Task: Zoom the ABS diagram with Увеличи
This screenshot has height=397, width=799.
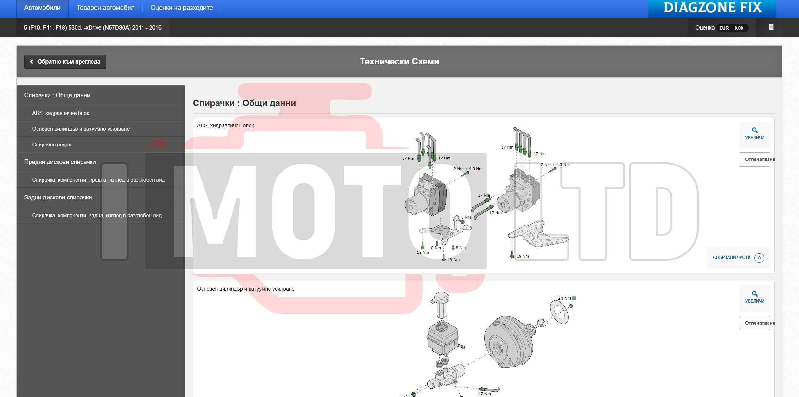Action: click(x=755, y=135)
